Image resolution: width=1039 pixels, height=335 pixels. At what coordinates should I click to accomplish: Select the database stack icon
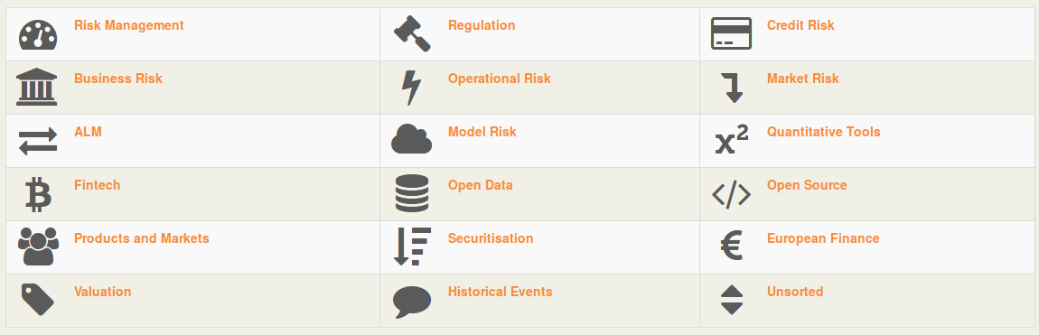tap(412, 193)
